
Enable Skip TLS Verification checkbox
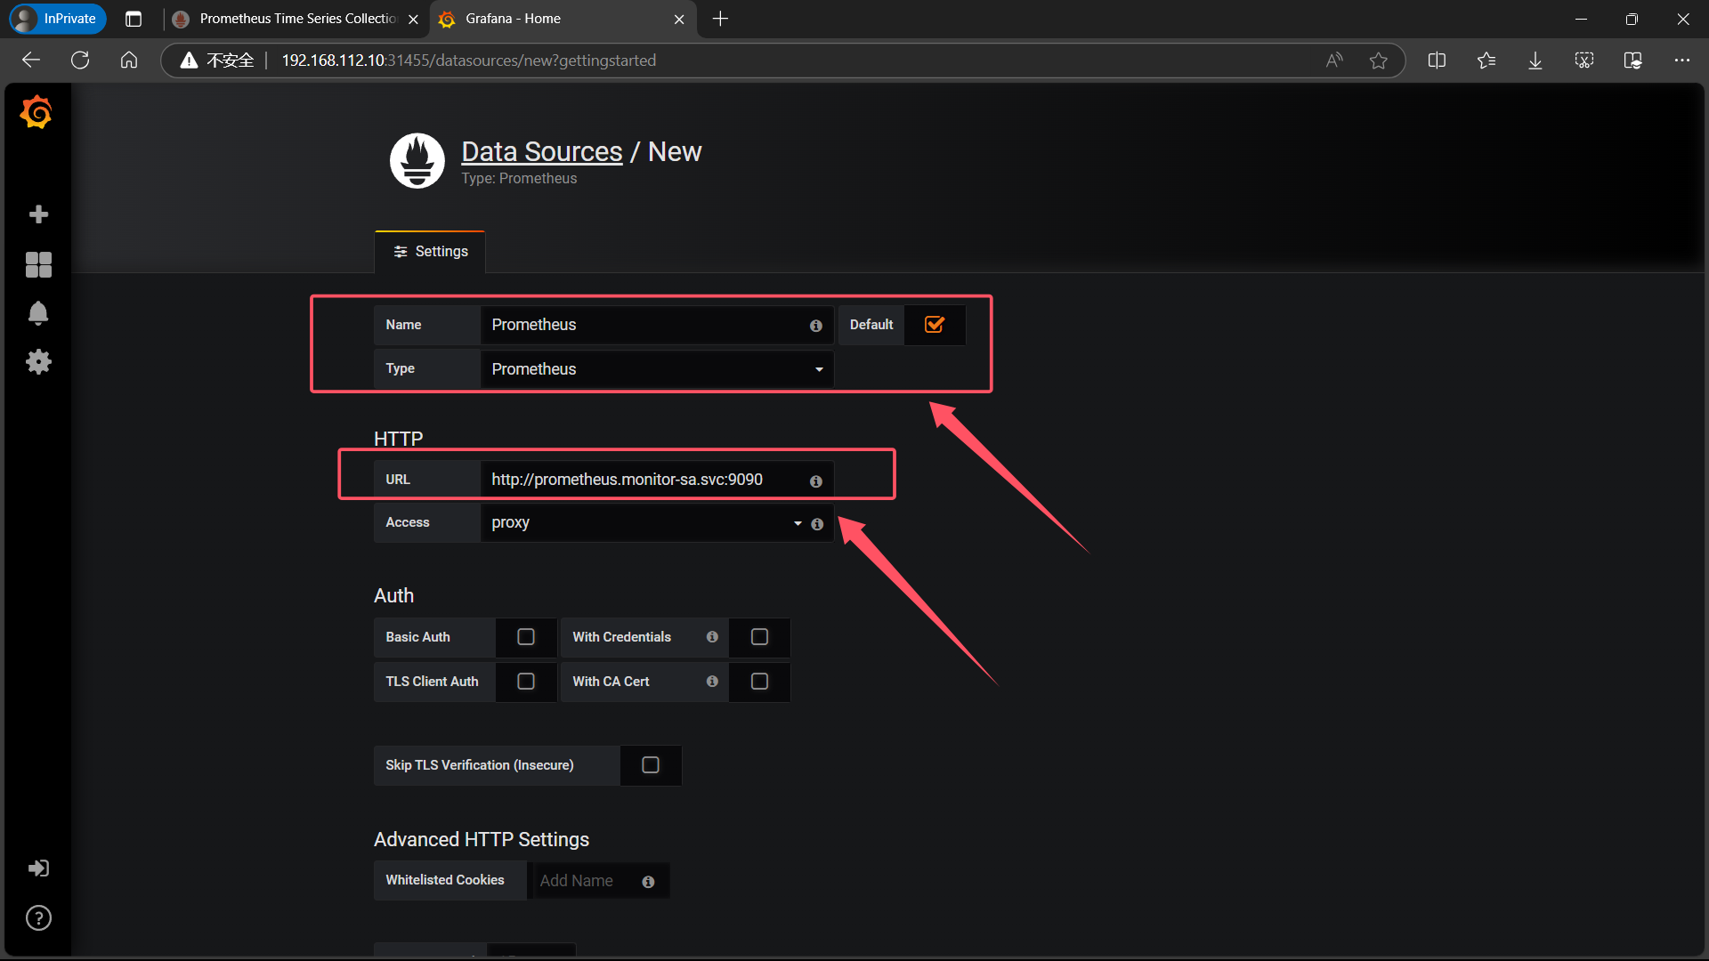[x=651, y=765]
